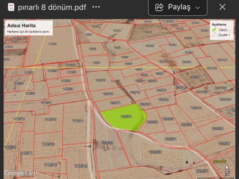Click the share arrow icon
The width and height of the screenshot is (239, 179).
click(x=159, y=7)
